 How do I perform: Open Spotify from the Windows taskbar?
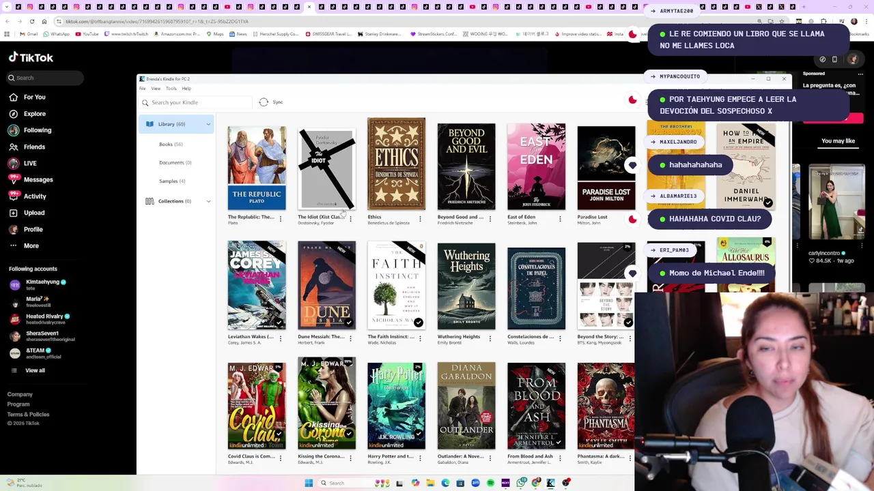tap(490, 483)
